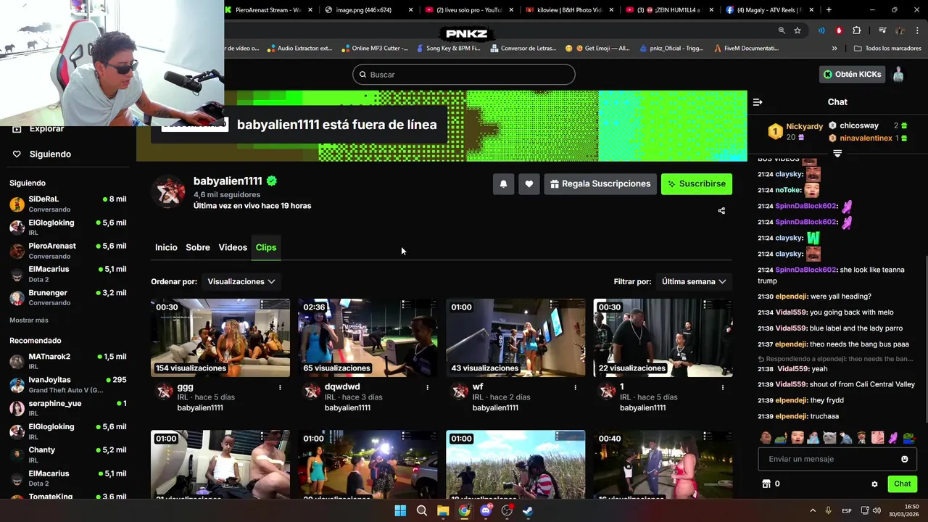Click the Regala Suscripciones button
Image resolution: width=928 pixels, height=522 pixels.
[600, 184]
